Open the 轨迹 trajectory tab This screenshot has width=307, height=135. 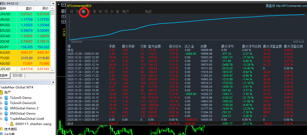(x=148, y=12)
